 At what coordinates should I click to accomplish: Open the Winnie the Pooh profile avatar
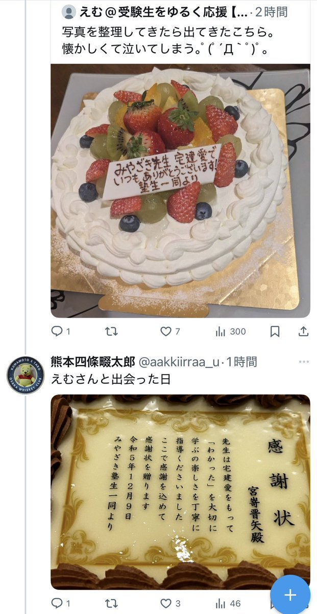click(x=26, y=375)
